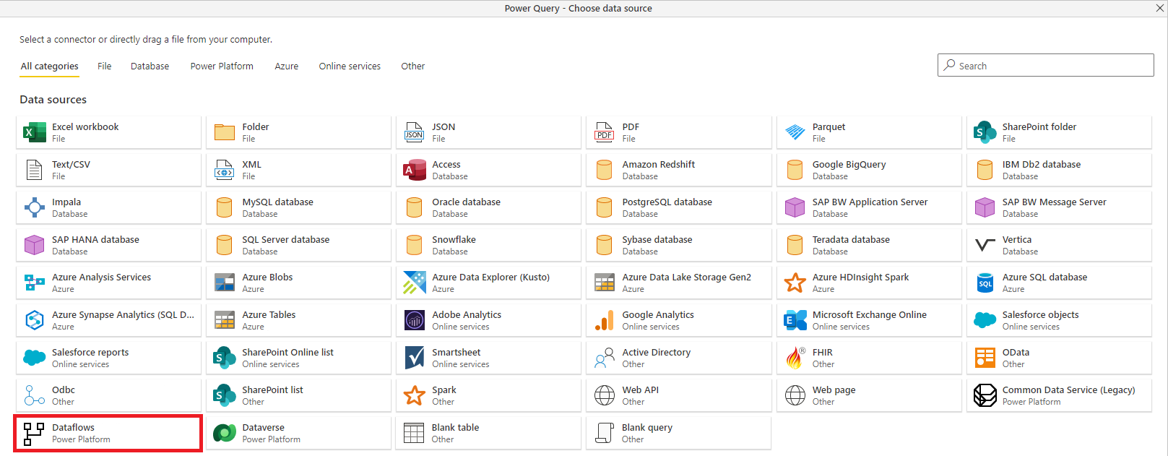Choose the Google BigQuery connector
The image size is (1168, 456).
coord(868,170)
